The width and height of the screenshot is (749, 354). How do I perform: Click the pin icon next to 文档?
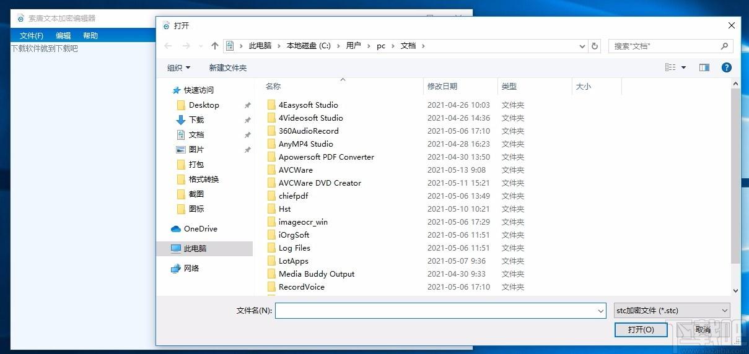pos(247,135)
